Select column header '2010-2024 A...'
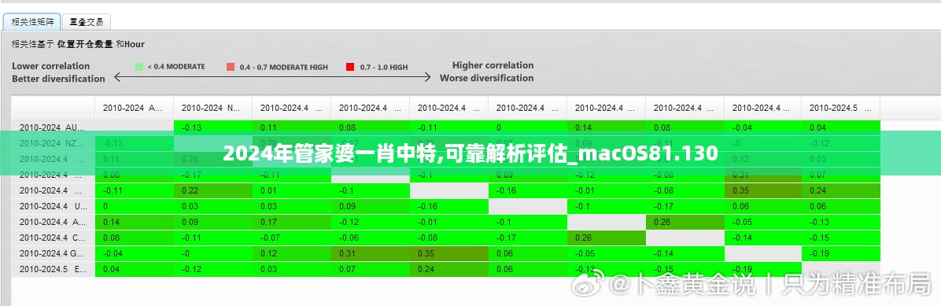The height and width of the screenshot is (306, 941). [x=135, y=108]
